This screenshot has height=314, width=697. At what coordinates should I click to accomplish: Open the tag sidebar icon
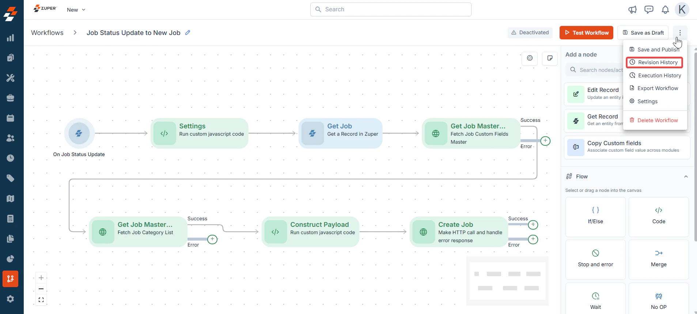(11, 178)
